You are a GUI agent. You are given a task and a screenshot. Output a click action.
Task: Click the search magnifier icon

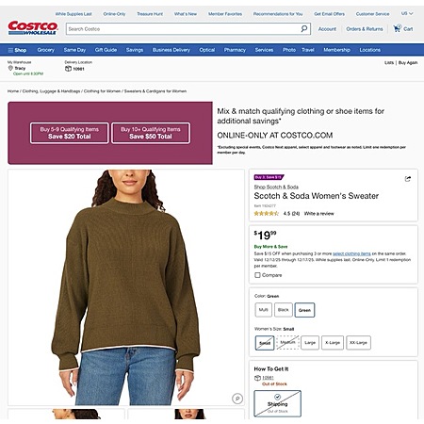point(303,29)
